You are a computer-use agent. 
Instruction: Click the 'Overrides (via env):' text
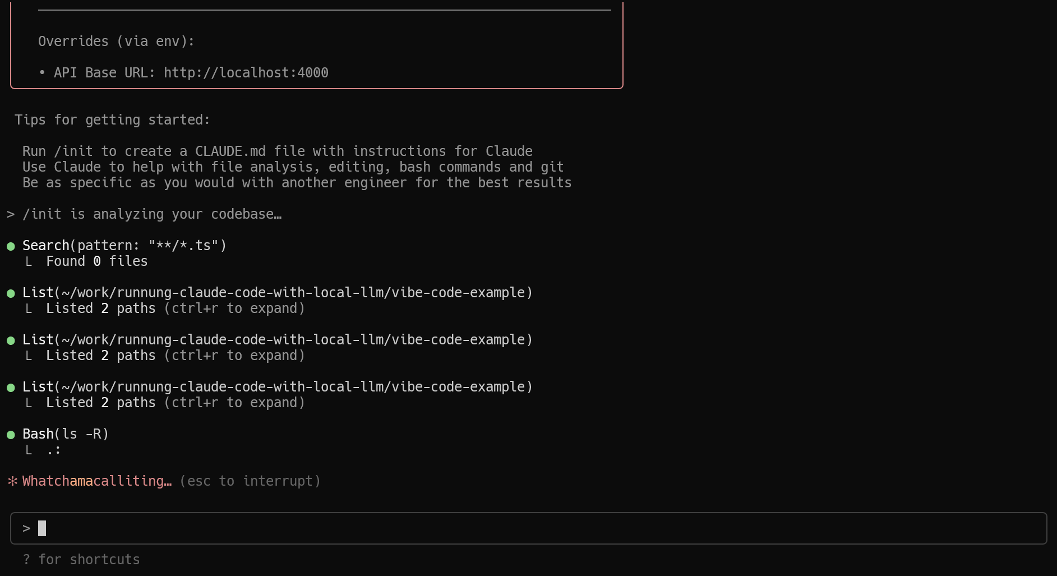(x=116, y=42)
